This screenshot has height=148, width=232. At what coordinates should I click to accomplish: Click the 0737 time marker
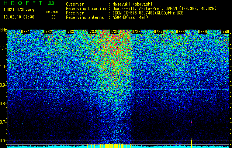point(158,32)
